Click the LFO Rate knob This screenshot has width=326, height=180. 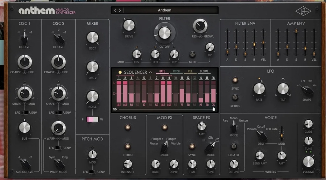[x=259, y=89]
